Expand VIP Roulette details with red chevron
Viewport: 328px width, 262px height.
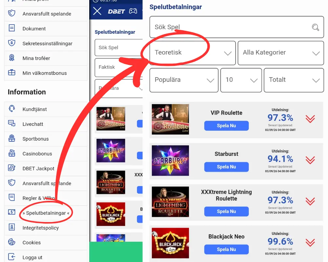(310, 119)
